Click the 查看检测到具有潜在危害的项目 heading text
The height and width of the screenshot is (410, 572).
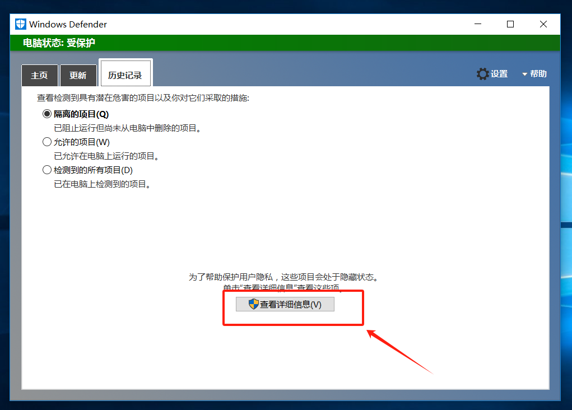point(143,98)
